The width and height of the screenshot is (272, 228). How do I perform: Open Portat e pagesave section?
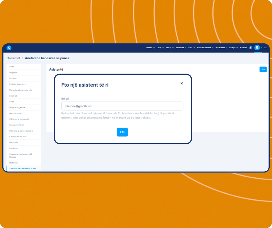[x=24, y=84]
